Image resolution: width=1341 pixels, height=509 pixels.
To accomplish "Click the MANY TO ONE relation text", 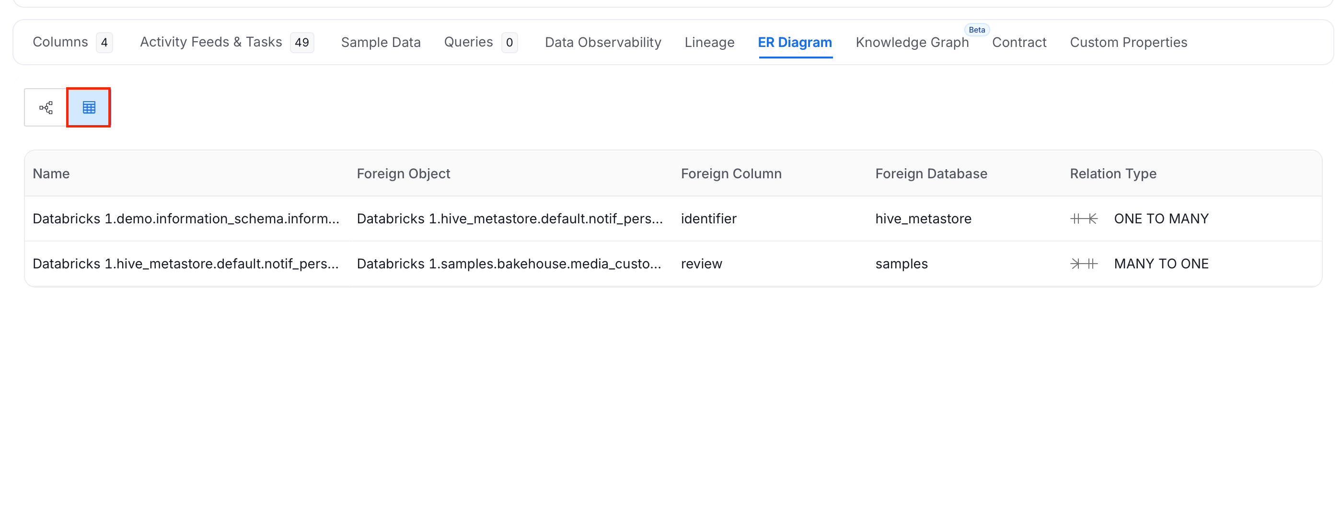I will tap(1161, 264).
